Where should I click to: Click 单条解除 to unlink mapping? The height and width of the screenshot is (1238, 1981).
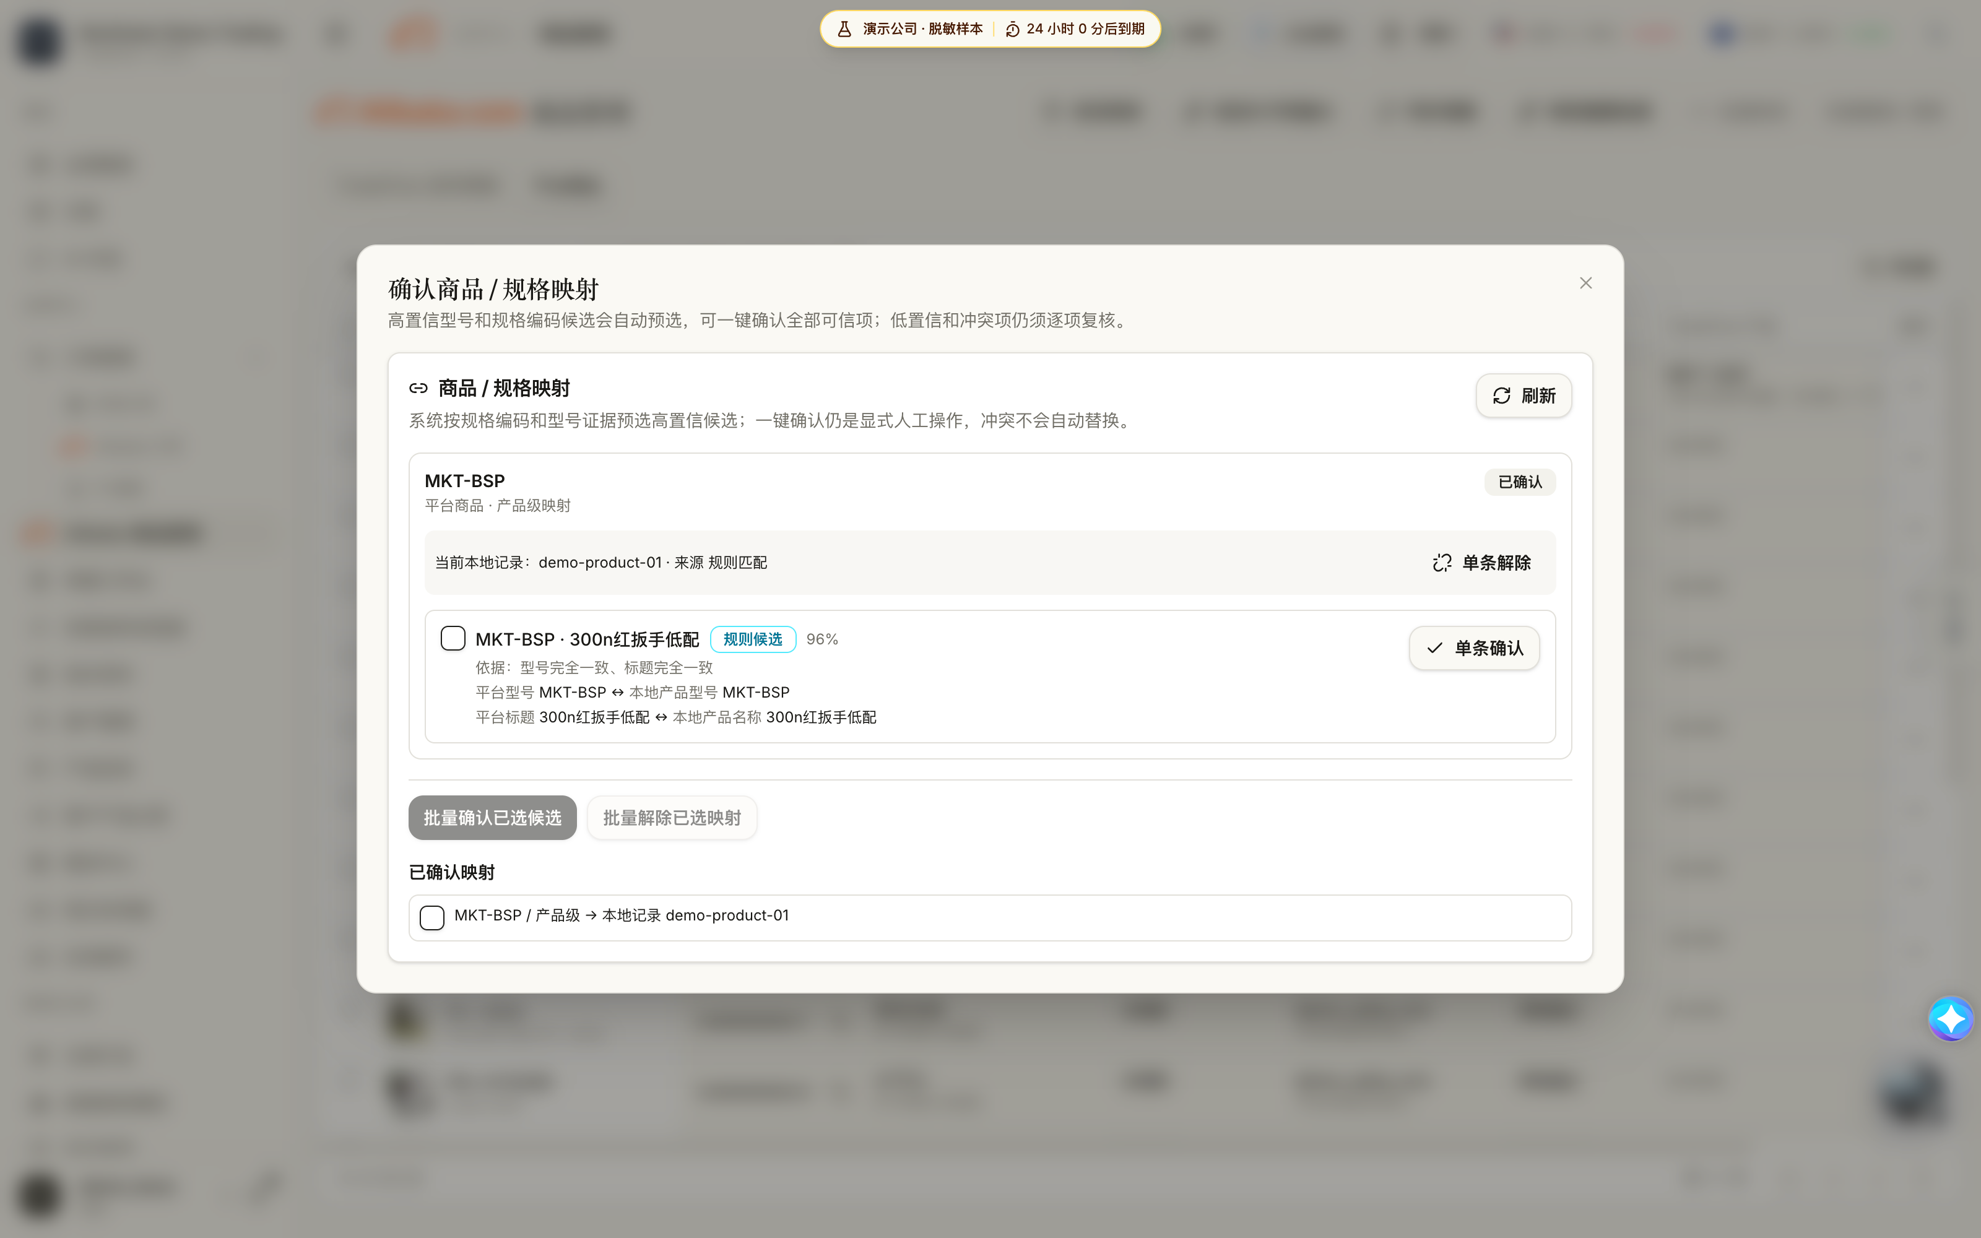pos(1481,563)
